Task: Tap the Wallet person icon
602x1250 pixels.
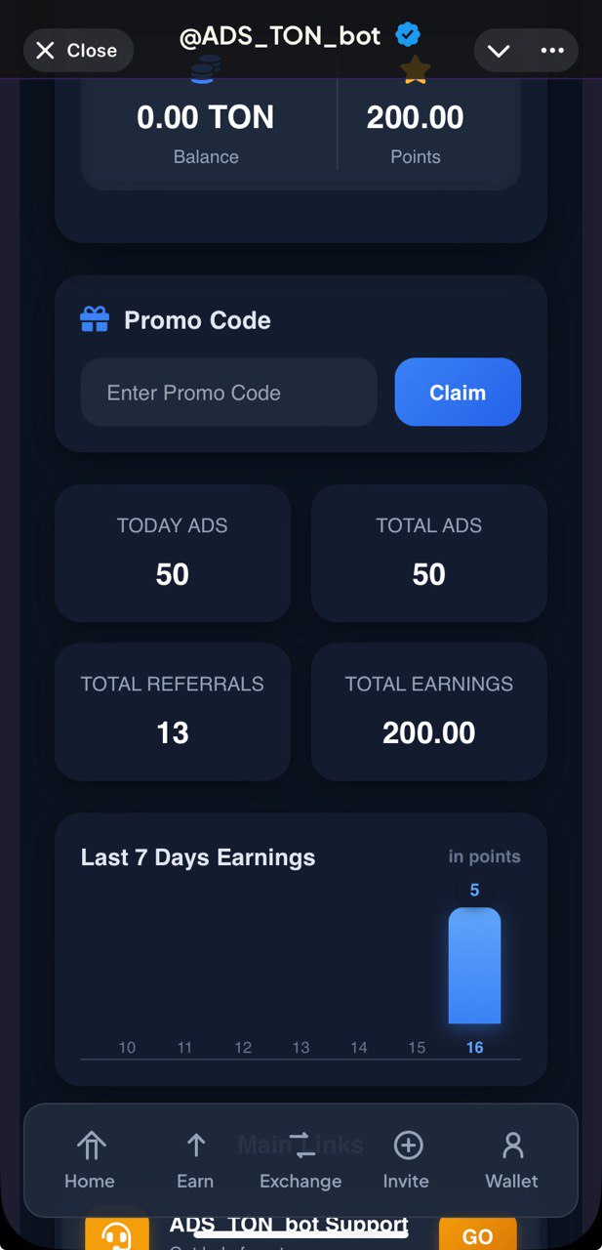Action: point(512,1146)
